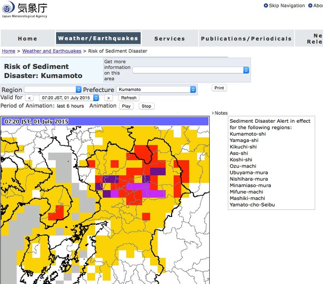Click the Japan Meteorological Agency logo
The height and width of the screenshot is (284, 323).
tap(24, 9)
